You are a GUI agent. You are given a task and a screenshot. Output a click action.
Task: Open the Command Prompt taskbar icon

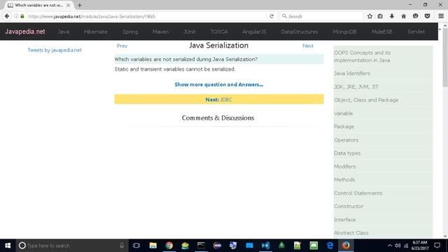point(201,246)
